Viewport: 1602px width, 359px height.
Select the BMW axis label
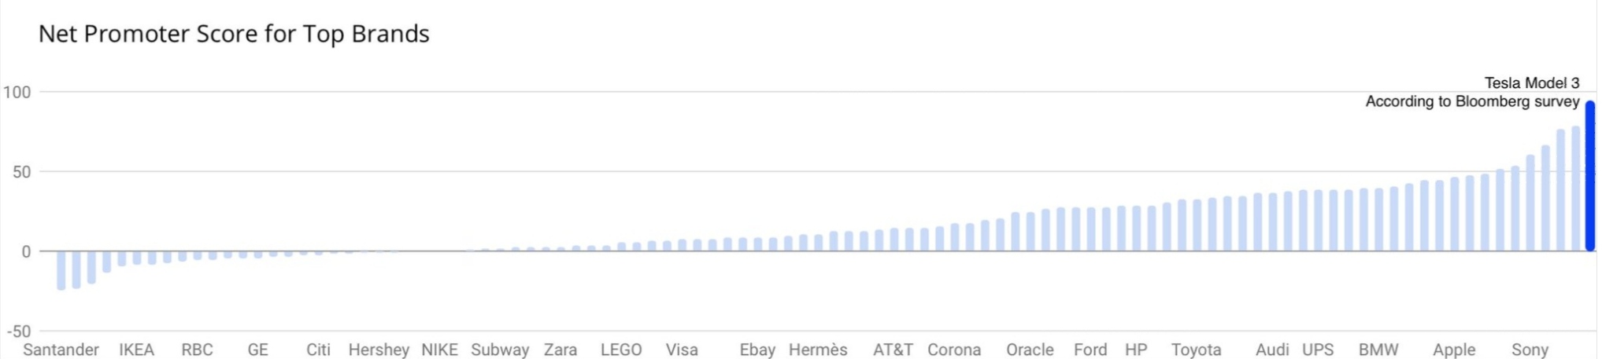1378,350
